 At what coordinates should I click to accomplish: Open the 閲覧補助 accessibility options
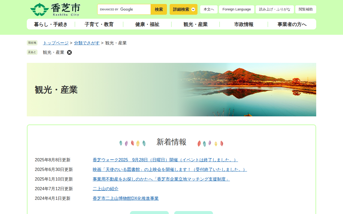click(306, 9)
